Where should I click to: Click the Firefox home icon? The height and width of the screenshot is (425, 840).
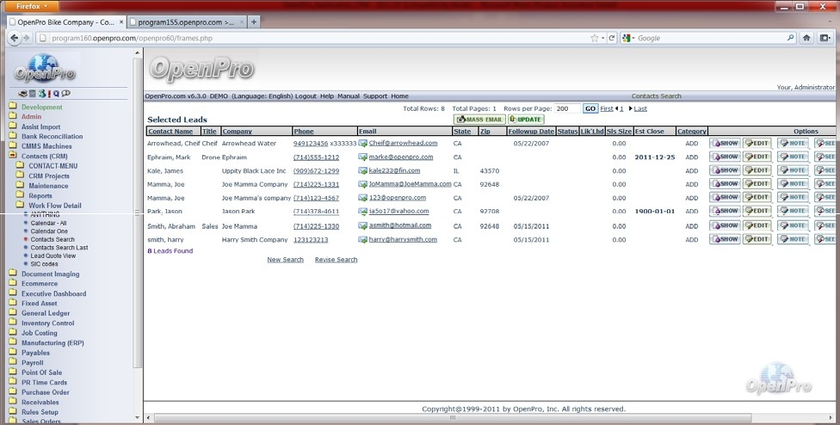point(806,38)
